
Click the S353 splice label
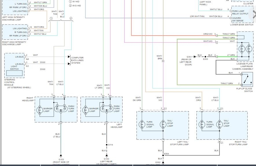click(205, 59)
